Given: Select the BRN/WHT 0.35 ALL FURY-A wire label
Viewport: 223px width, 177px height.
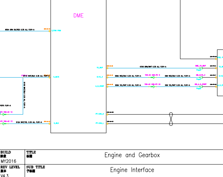Looking at the screenshot, I should tap(153, 67).
